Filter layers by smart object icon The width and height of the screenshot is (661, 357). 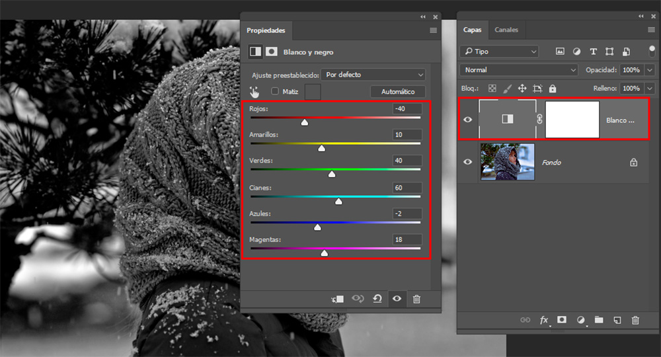click(627, 52)
